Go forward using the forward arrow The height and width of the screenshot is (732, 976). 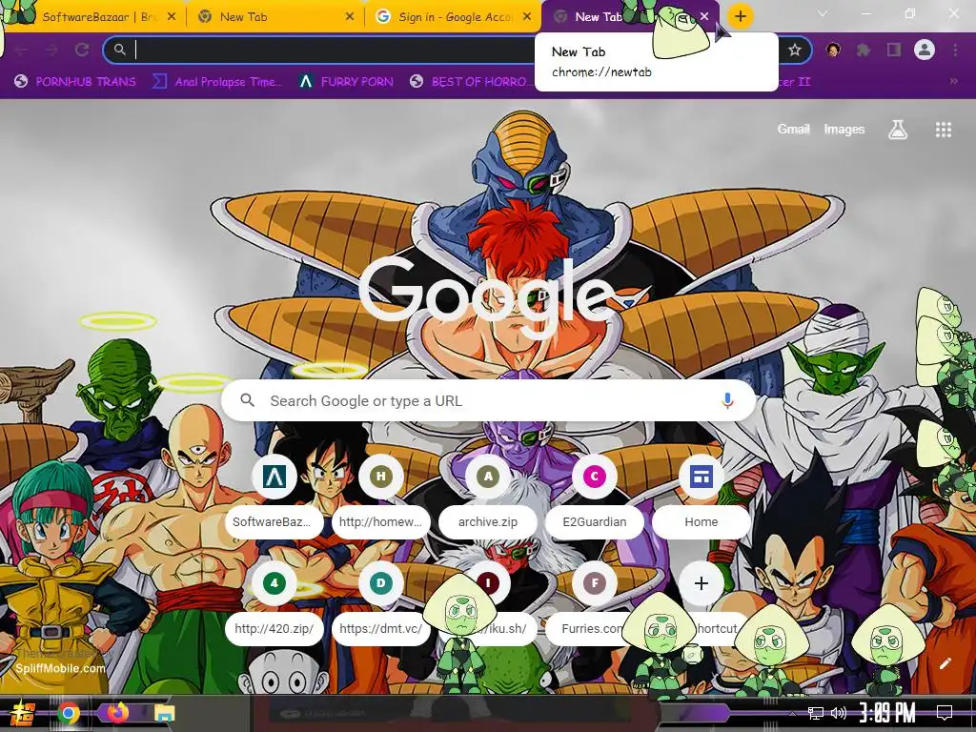51,50
